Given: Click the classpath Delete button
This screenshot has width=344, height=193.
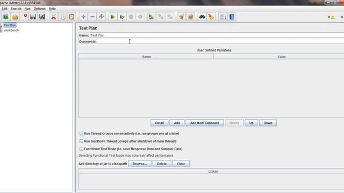Looking at the screenshot, I should (x=162, y=164).
